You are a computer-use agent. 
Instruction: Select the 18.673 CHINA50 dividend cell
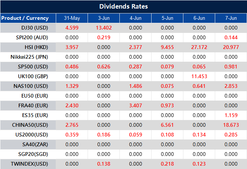[231, 125]
